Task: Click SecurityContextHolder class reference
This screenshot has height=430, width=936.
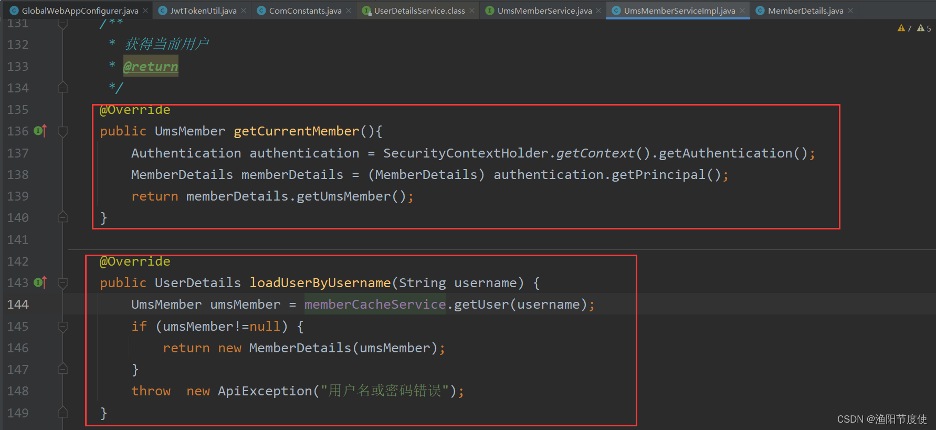Action: 466,153
